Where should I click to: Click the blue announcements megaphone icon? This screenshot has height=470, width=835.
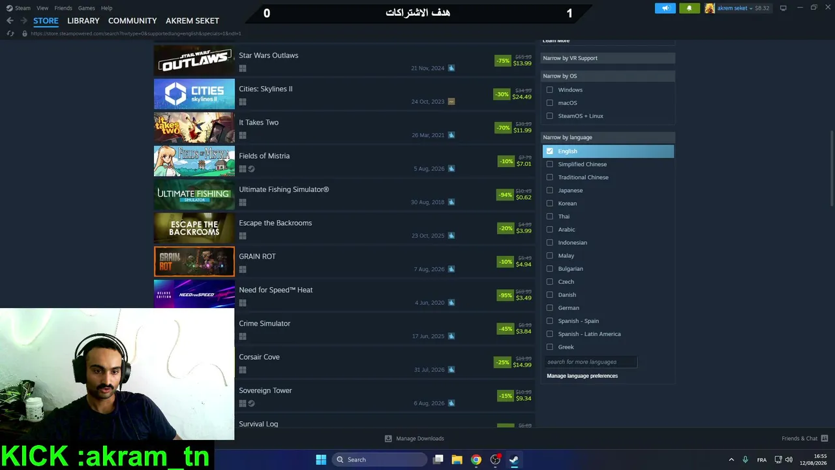click(x=665, y=8)
